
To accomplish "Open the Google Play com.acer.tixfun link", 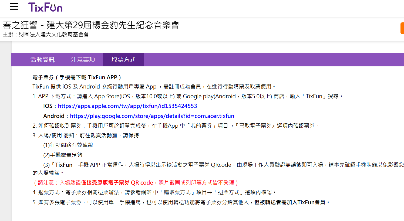I will click(x=152, y=116).
